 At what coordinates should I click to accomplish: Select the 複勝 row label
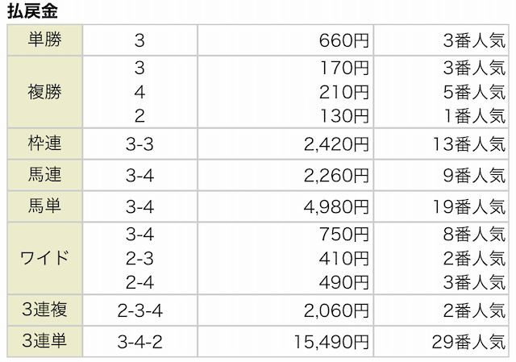pos(44,91)
